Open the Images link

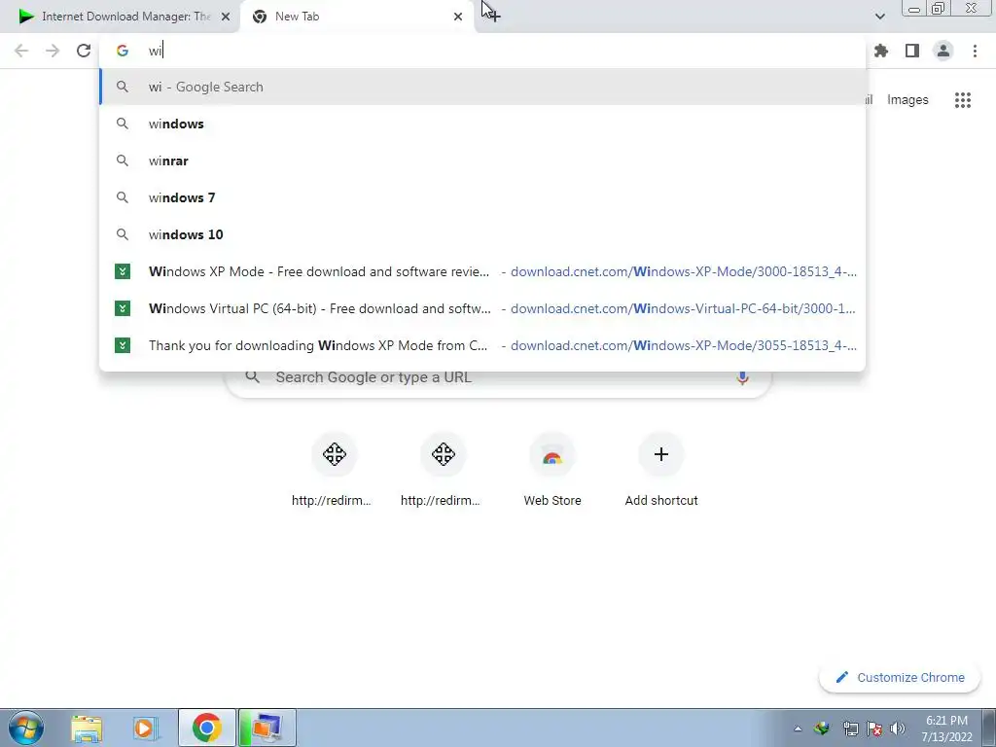click(907, 100)
